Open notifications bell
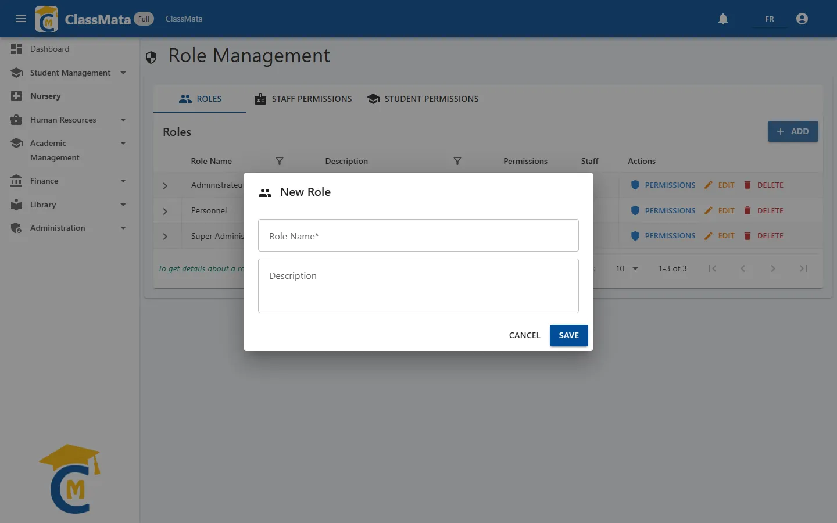The height and width of the screenshot is (523, 837). click(x=723, y=19)
